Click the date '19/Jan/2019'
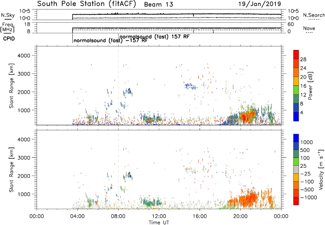Screen dimensions: 325x225 260,4
